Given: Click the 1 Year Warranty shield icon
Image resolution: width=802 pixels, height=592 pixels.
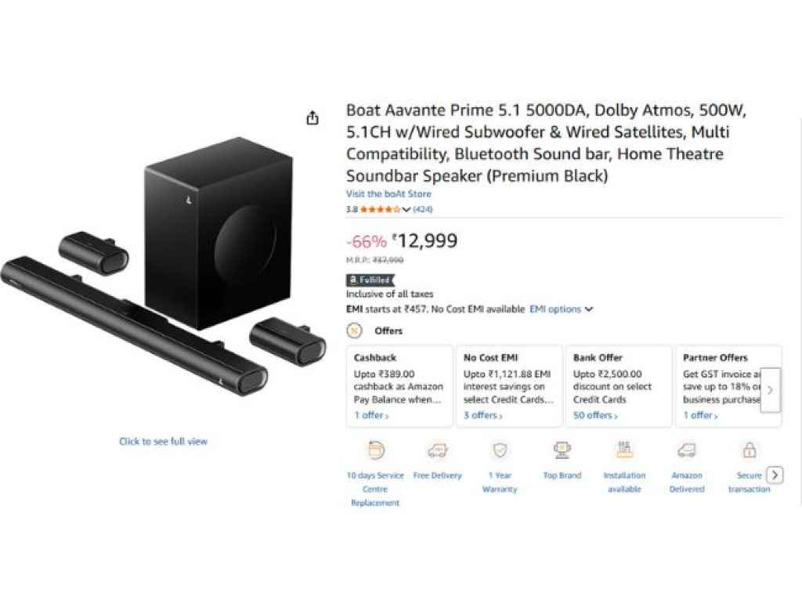Looking at the screenshot, I should point(500,450).
